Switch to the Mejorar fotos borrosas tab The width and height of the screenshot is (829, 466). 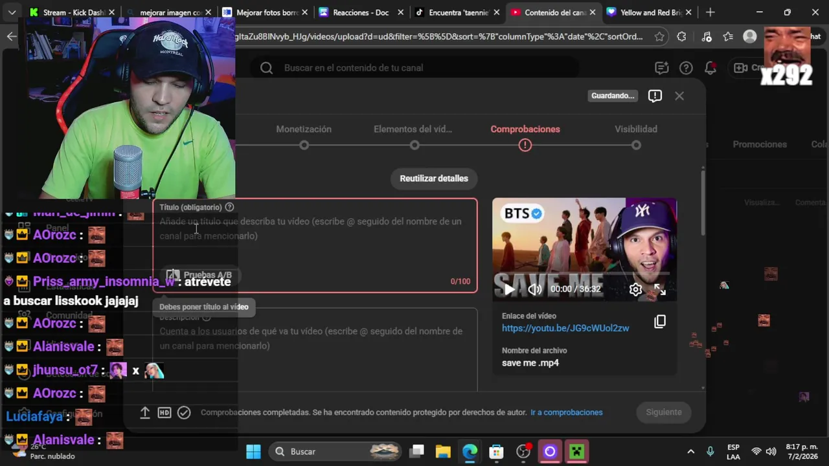click(264, 12)
